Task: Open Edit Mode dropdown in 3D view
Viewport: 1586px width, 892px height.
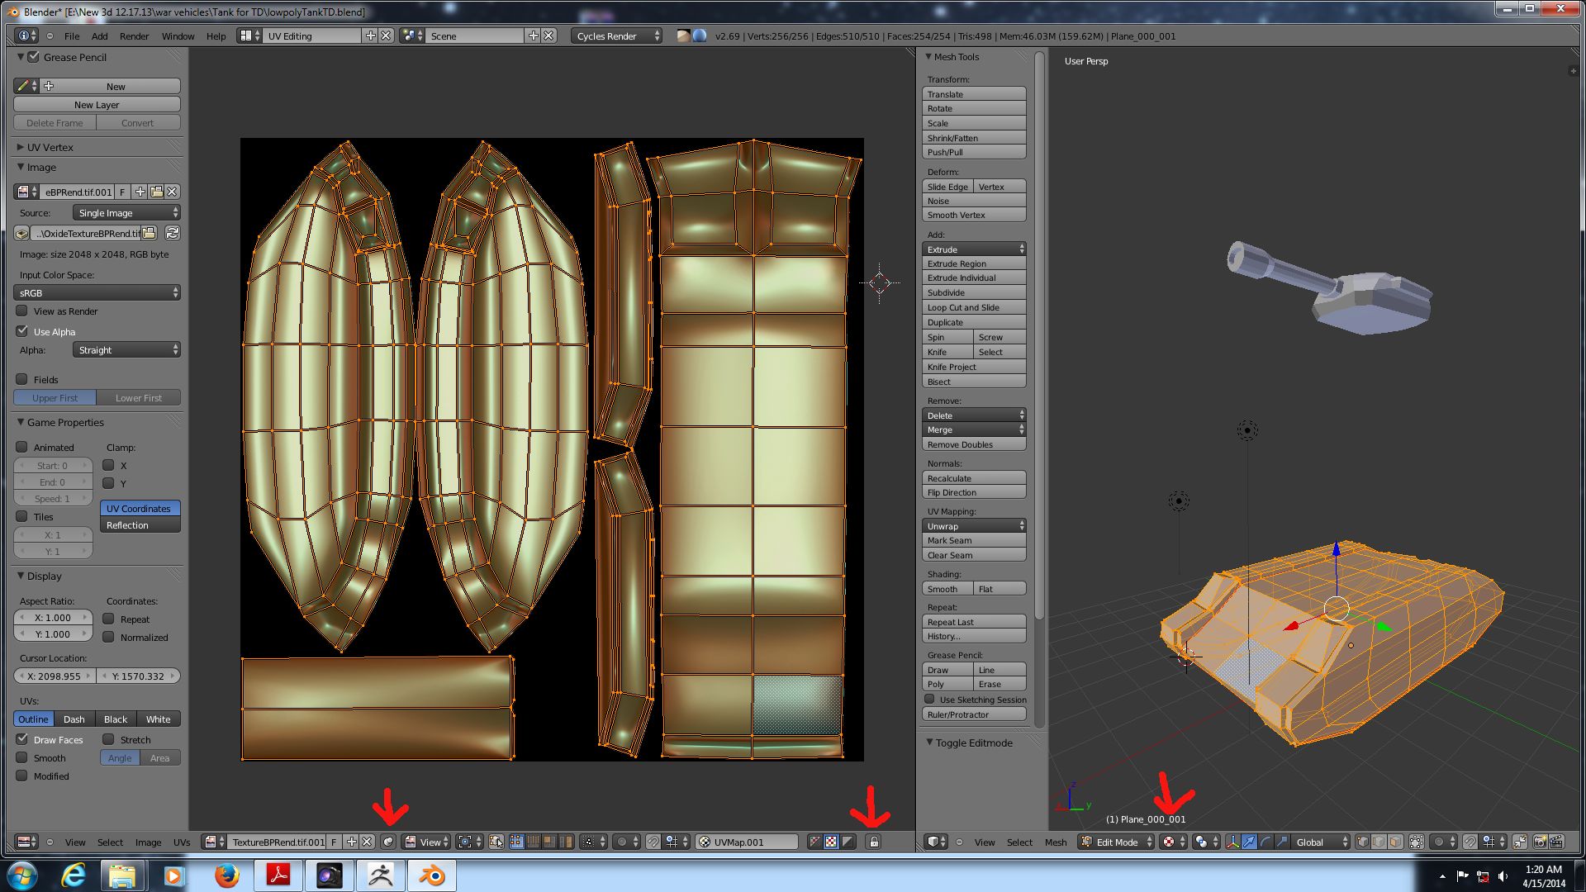Action: pyautogui.click(x=1116, y=842)
